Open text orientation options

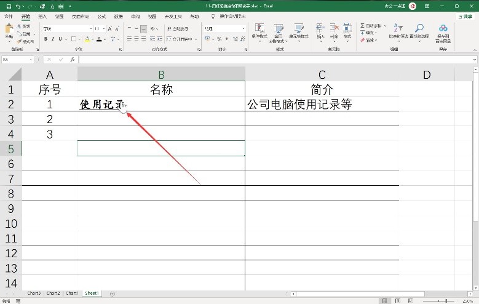154,29
